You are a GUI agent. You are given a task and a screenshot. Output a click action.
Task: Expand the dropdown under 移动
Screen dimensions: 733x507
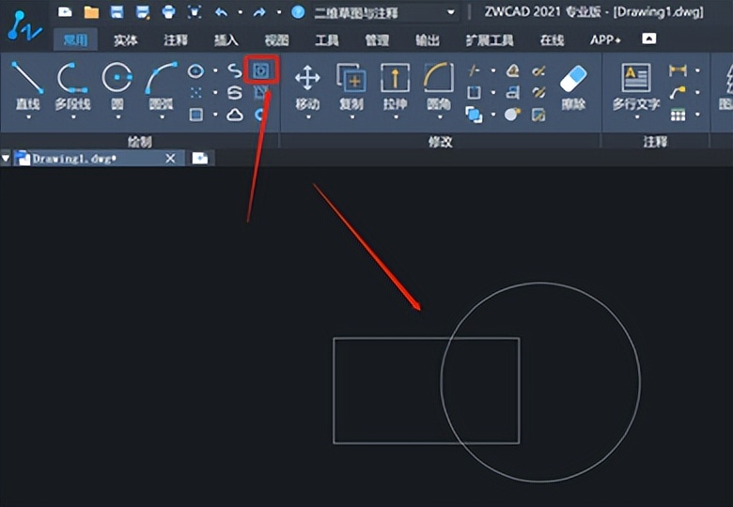click(308, 117)
